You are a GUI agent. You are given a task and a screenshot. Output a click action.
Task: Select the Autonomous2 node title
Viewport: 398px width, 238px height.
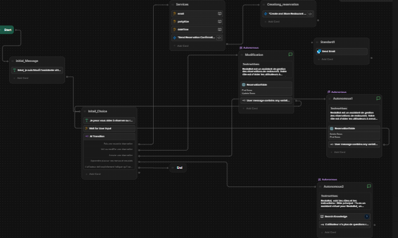[334, 186]
